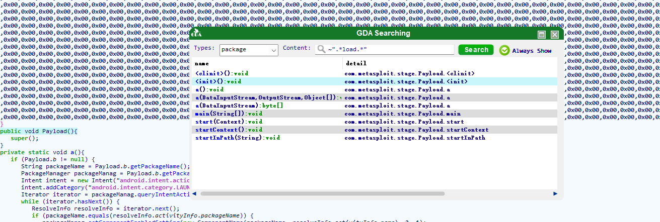Viewport: 660px width, 222px height.
Task: Click Payload() constructor name in code view
Action: [x=58, y=131]
